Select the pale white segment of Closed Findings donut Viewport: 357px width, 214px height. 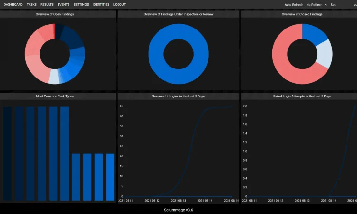coord(325,54)
